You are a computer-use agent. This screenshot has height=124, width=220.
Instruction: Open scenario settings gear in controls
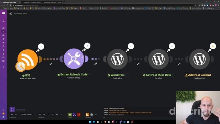(x=44, y=115)
